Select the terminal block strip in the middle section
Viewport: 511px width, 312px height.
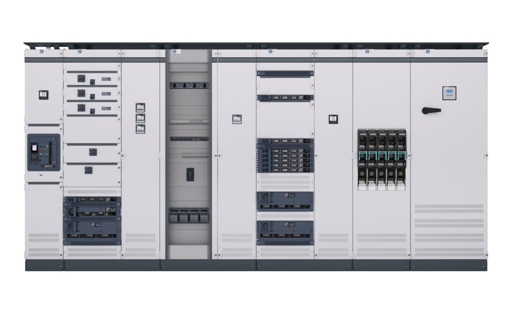point(189,122)
